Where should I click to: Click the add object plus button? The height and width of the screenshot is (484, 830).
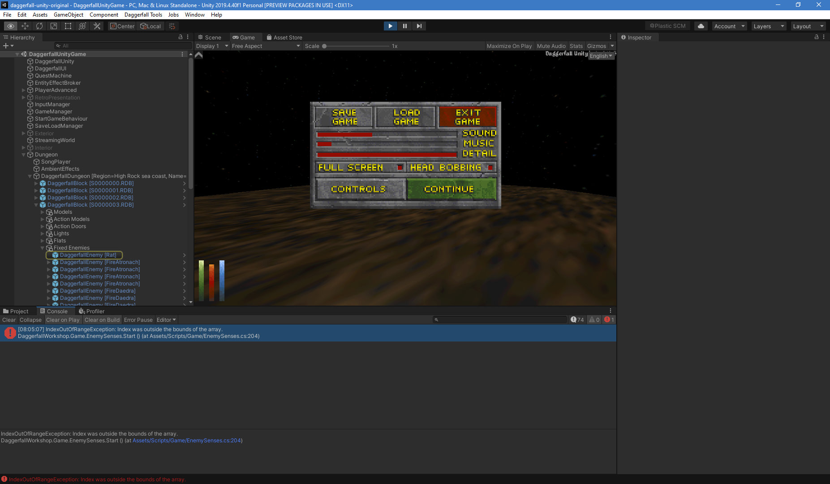[8, 46]
